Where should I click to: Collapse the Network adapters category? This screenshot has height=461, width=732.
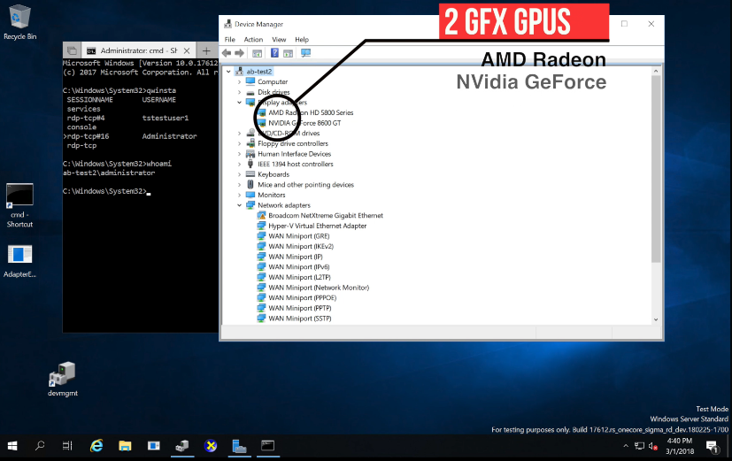[239, 205]
